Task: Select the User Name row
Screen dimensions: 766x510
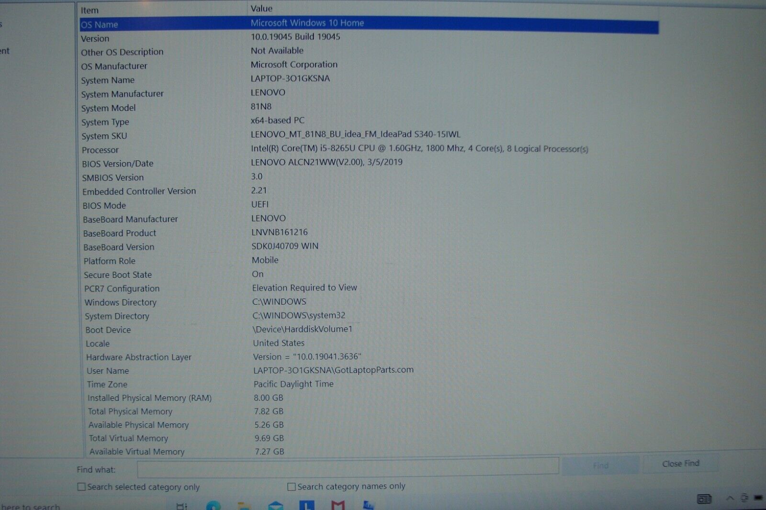Action: click(369, 371)
